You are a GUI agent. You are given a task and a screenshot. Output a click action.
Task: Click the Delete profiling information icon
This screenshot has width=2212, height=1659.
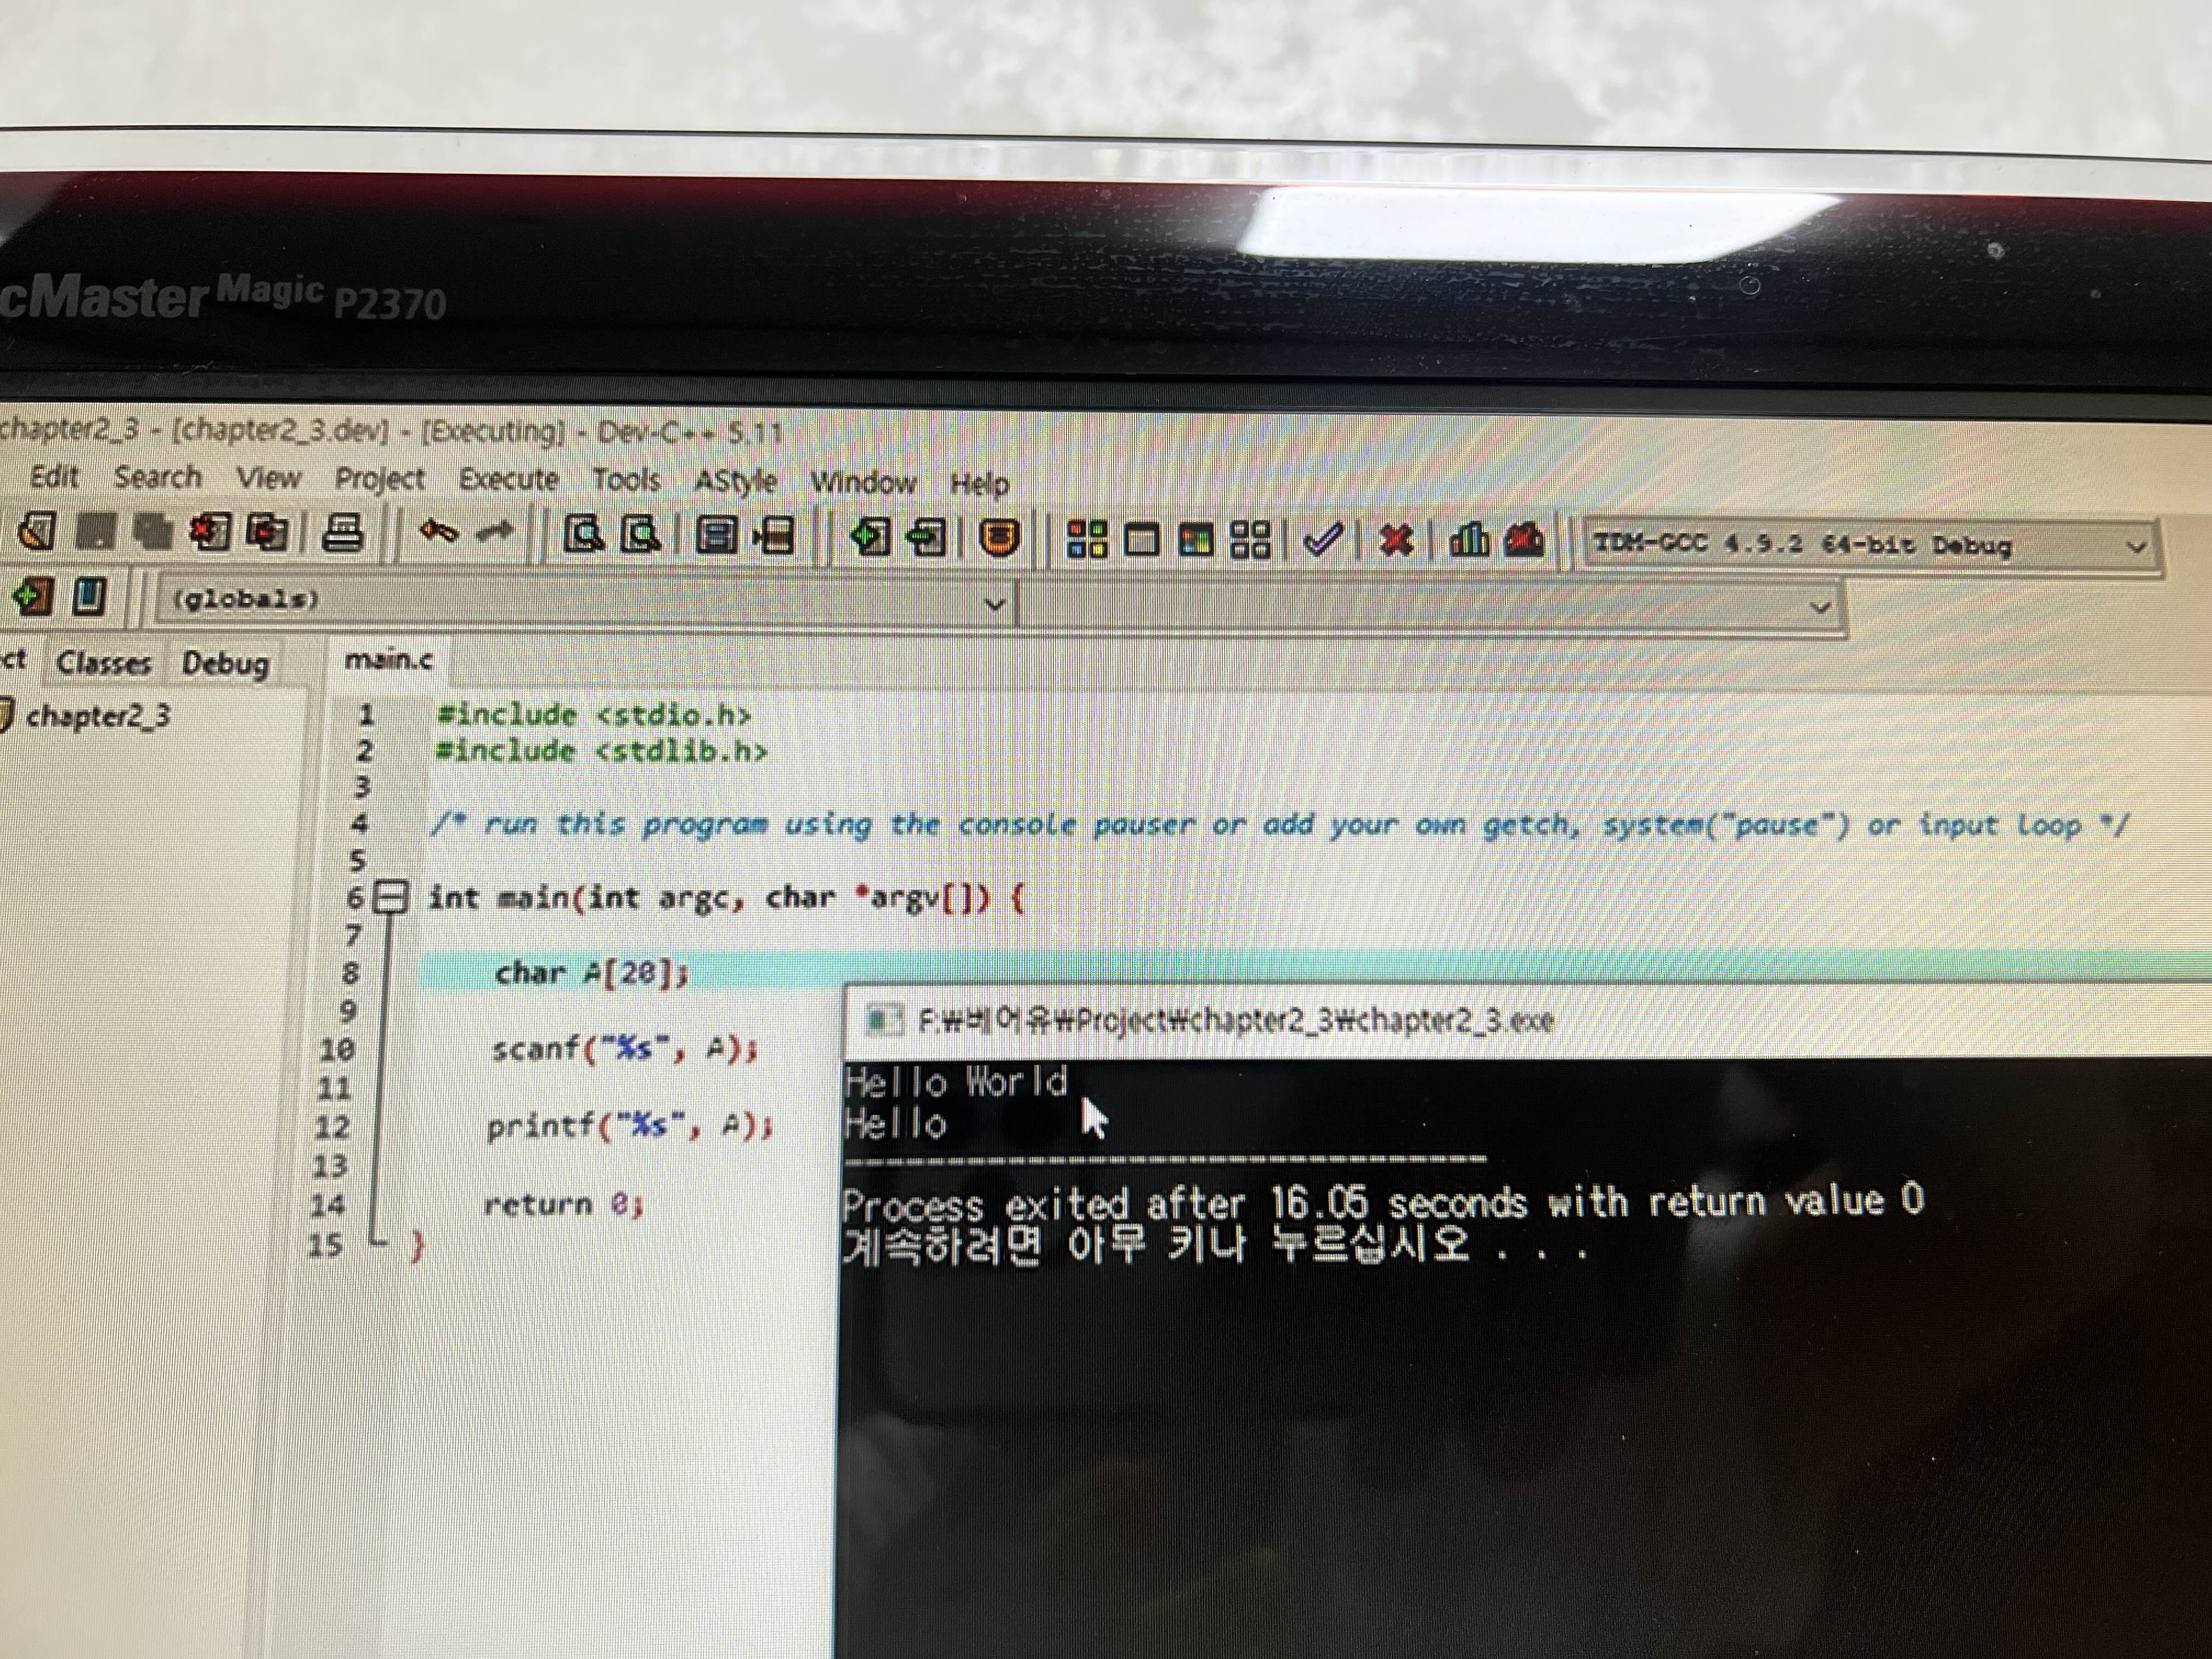coord(1524,541)
